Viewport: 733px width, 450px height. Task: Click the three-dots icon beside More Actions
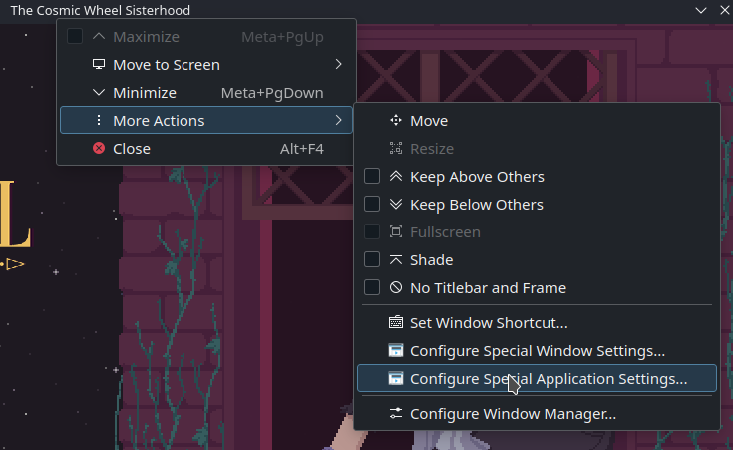pos(98,120)
